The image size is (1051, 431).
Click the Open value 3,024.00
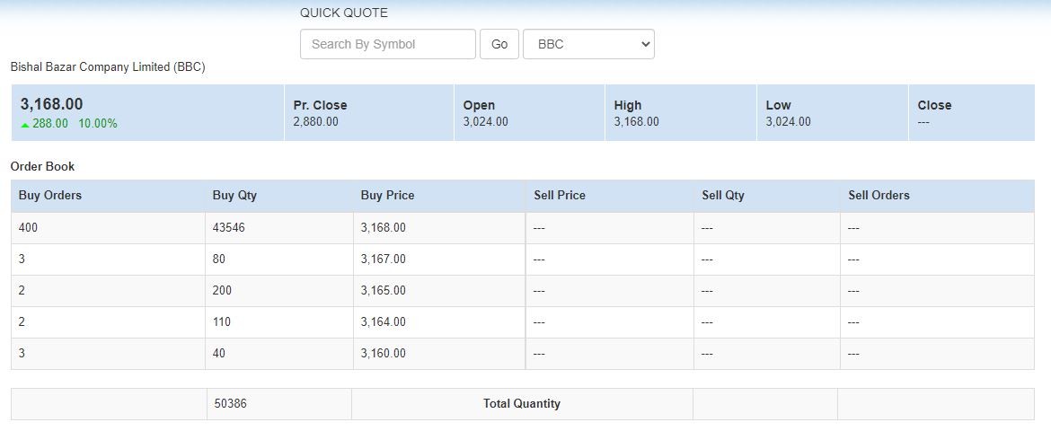coord(485,121)
